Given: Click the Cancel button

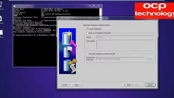Looking at the screenshot, I should click(65, 85).
